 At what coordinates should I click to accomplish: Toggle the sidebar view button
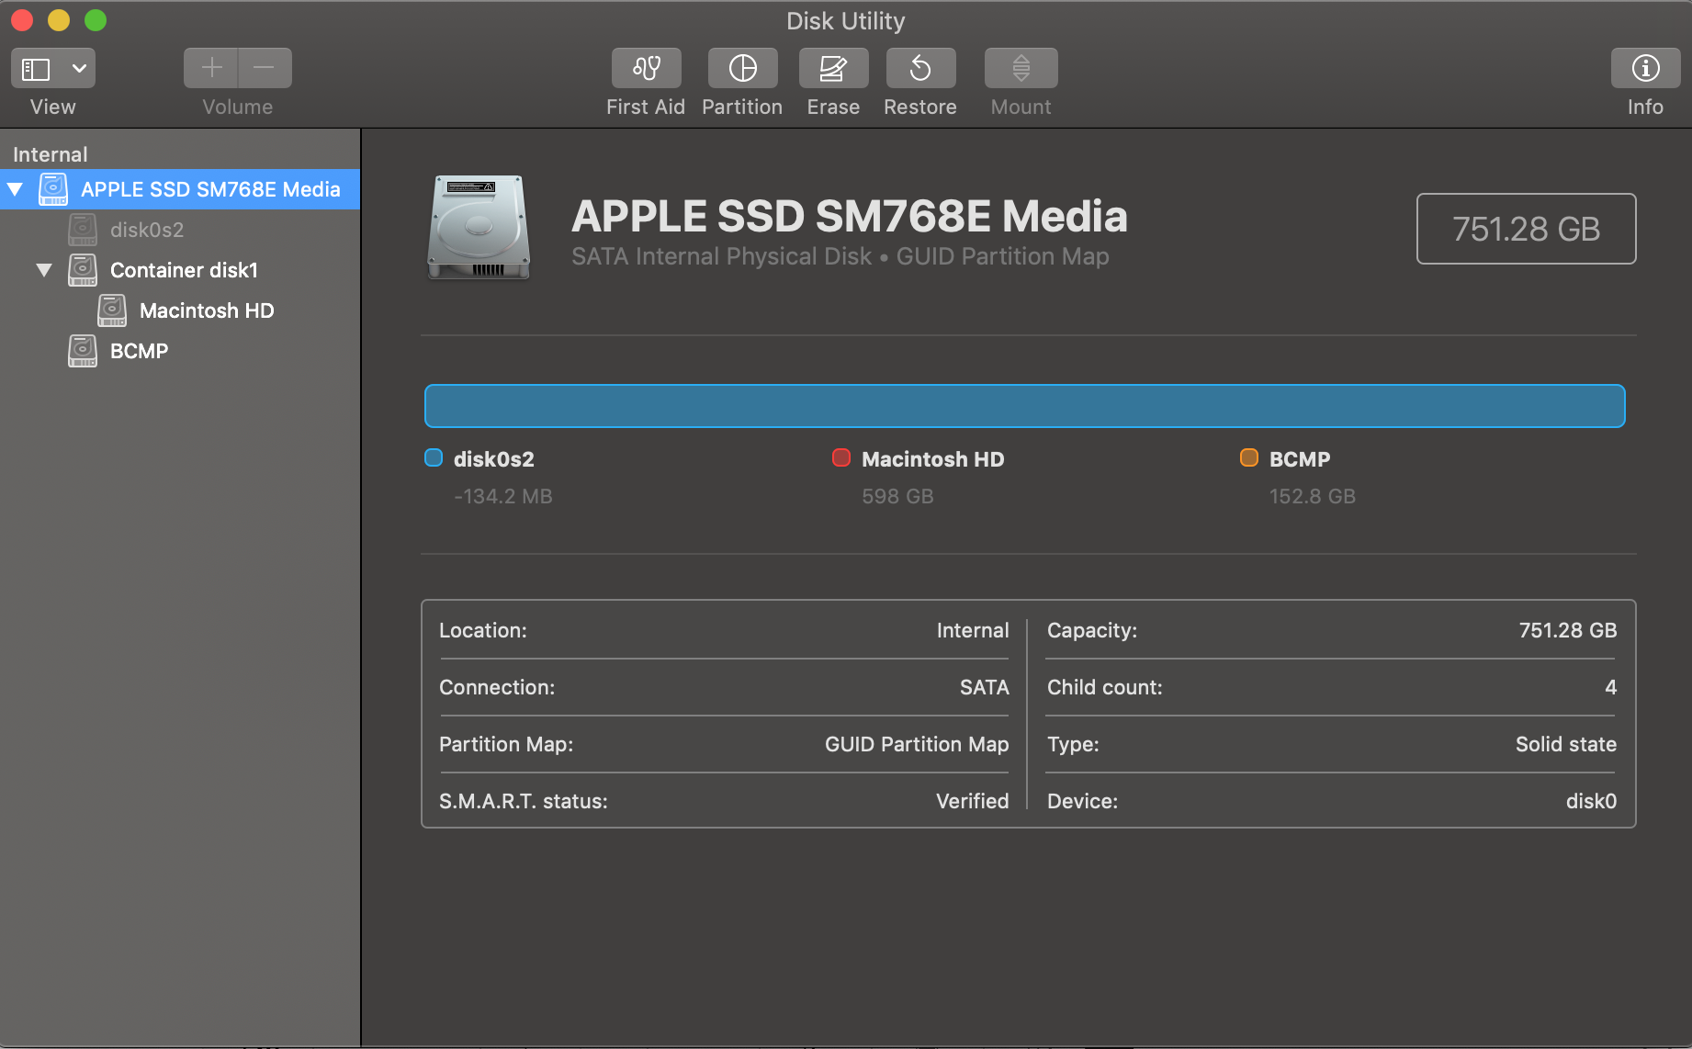click(x=37, y=69)
